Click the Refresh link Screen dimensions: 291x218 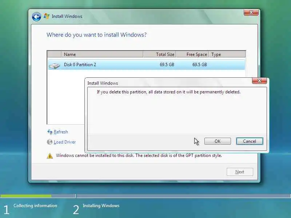(61, 132)
